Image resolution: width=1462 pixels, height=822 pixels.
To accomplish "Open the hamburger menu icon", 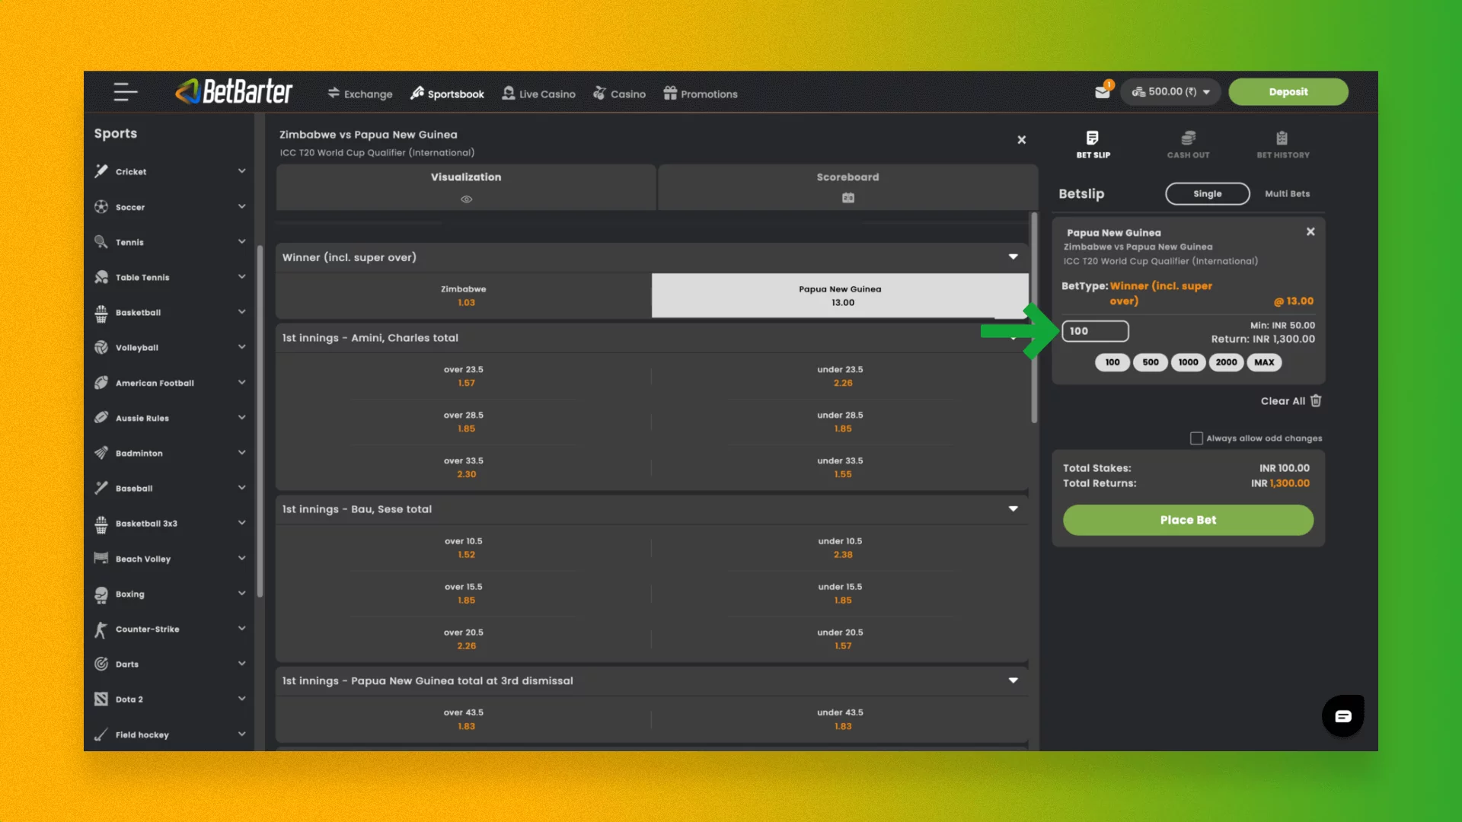I will coord(126,92).
